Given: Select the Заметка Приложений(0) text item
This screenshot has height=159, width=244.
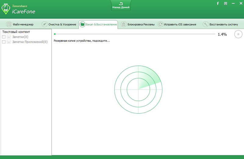Looking at the screenshot, I should 30,42.
